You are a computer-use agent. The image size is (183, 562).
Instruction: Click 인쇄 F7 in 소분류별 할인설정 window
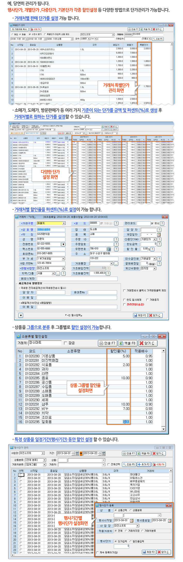pos(107,343)
